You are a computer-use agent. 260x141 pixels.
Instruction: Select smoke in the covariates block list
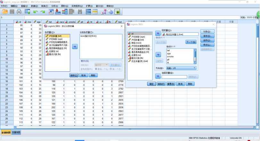coord(180,57)
